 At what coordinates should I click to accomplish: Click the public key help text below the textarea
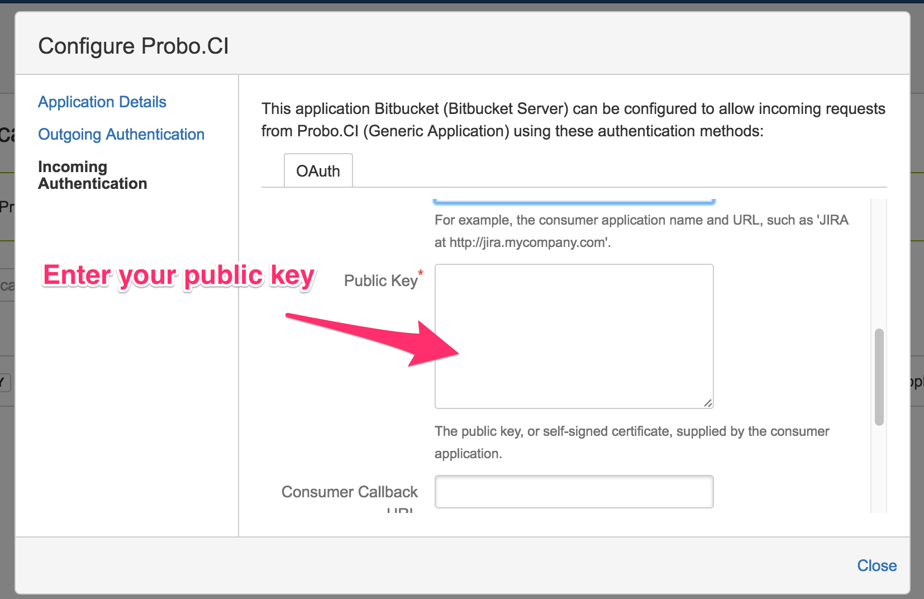[631, 442]
